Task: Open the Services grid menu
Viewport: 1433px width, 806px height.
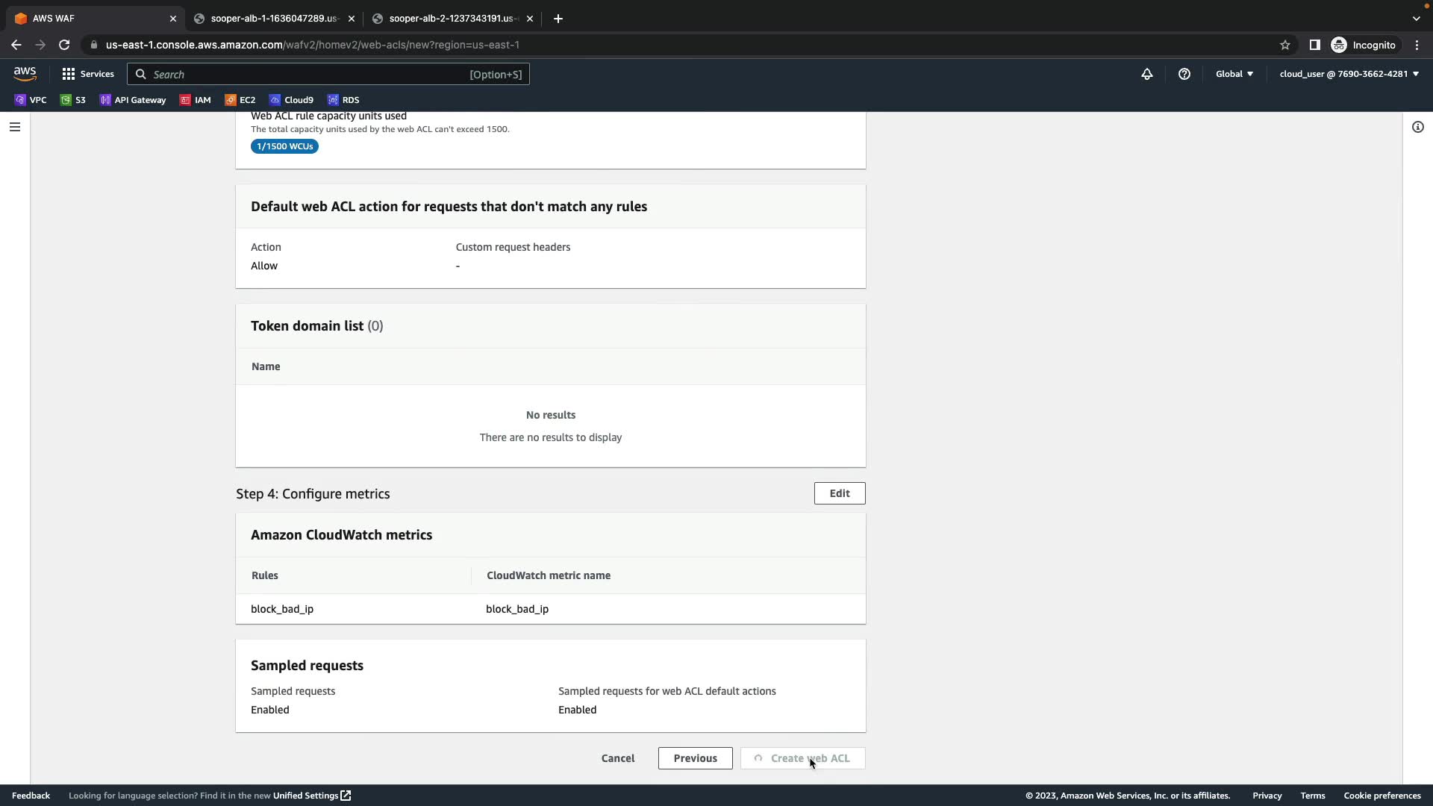Action: pyautogui.click(x=88, y=74)
